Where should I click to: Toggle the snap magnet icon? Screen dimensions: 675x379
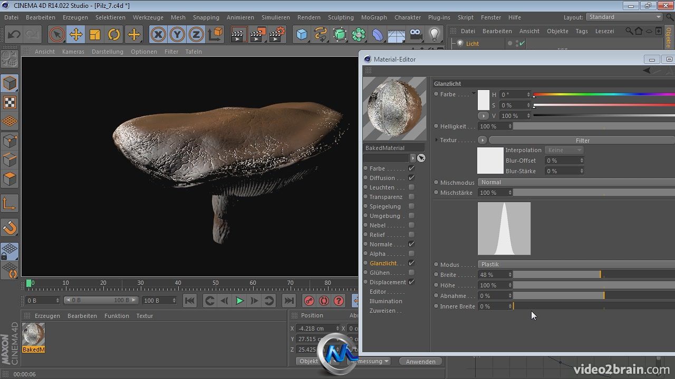(9, 228)
